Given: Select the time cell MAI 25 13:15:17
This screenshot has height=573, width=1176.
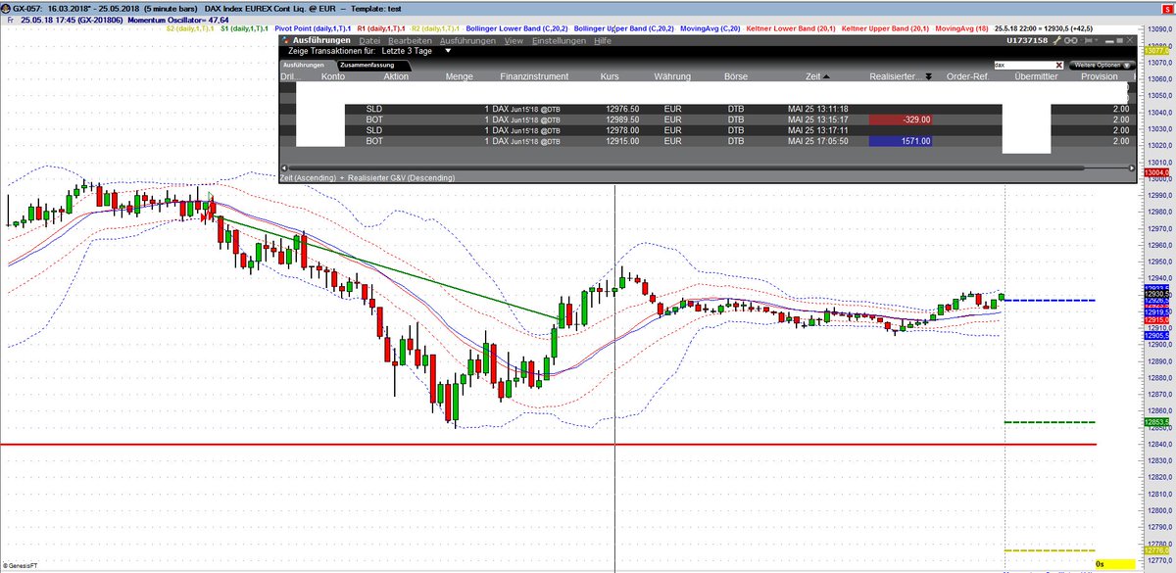Looking at the screenshot, I should [818, 119].
